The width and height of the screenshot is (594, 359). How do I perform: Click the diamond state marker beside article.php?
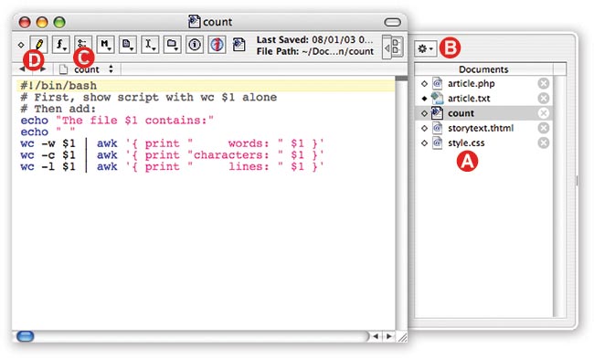[x=424, y=84]
